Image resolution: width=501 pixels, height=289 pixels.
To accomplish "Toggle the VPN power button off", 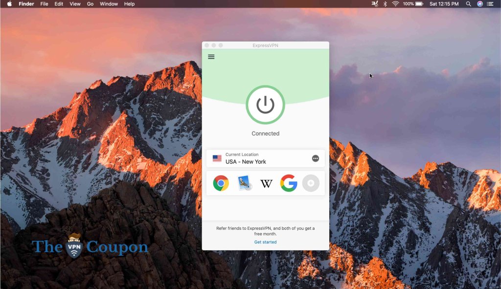I will click(265, 105).
